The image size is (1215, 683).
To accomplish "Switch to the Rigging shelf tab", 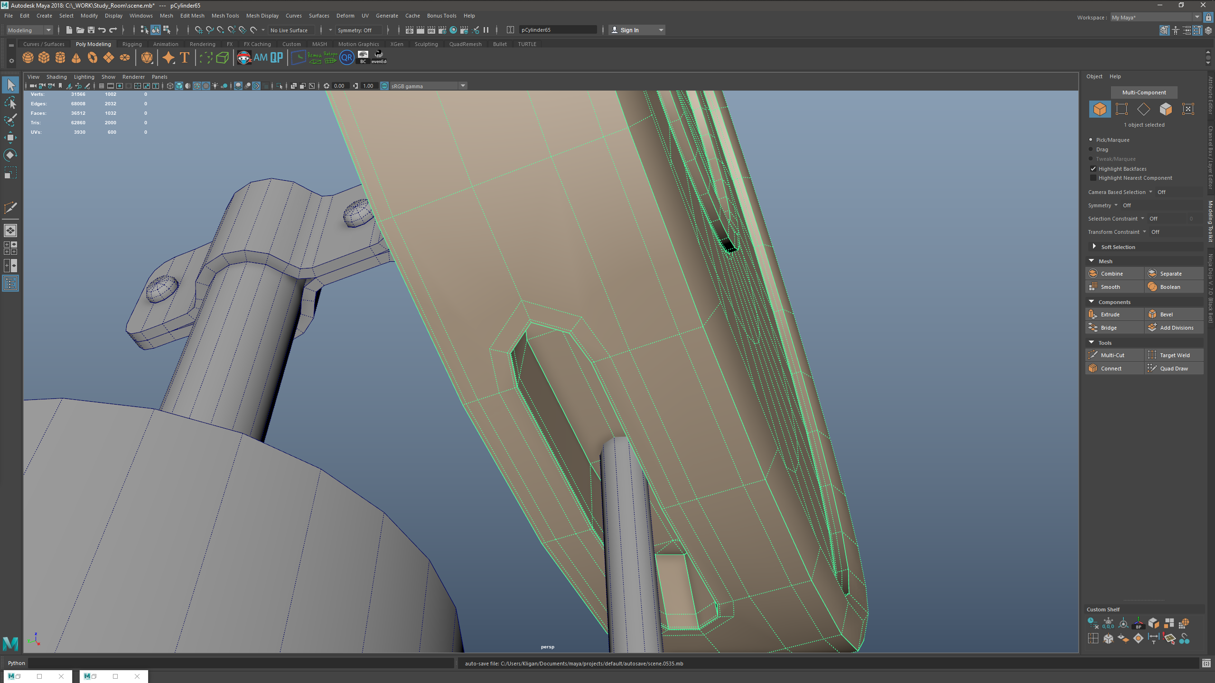I will coord(132,44).
